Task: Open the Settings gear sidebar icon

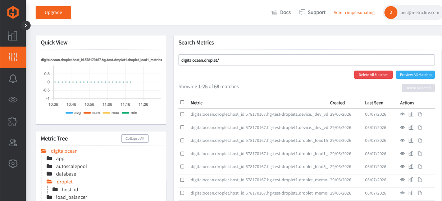Action: point(13,164)
